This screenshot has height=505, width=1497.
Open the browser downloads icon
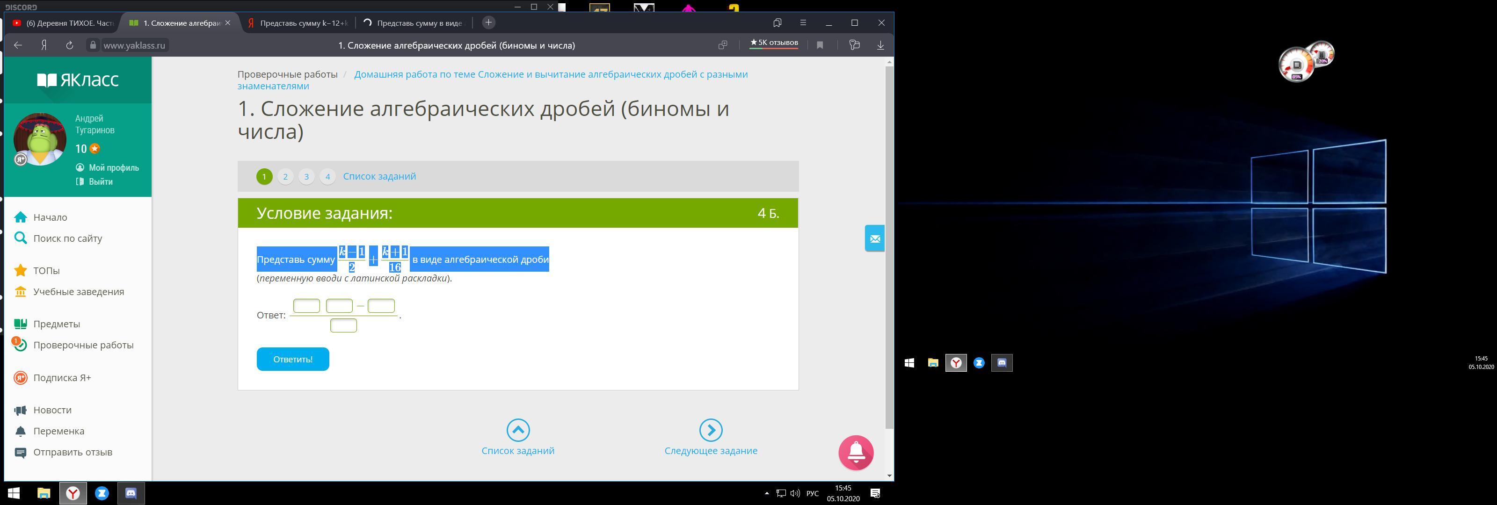tap(880, 45)
